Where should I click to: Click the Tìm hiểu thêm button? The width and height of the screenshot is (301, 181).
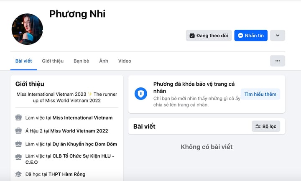260,94
